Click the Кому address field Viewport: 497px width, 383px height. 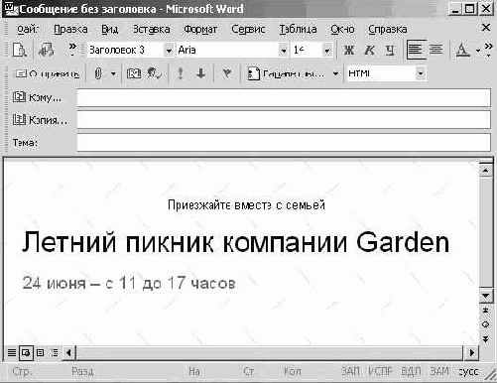coord(284,98)
